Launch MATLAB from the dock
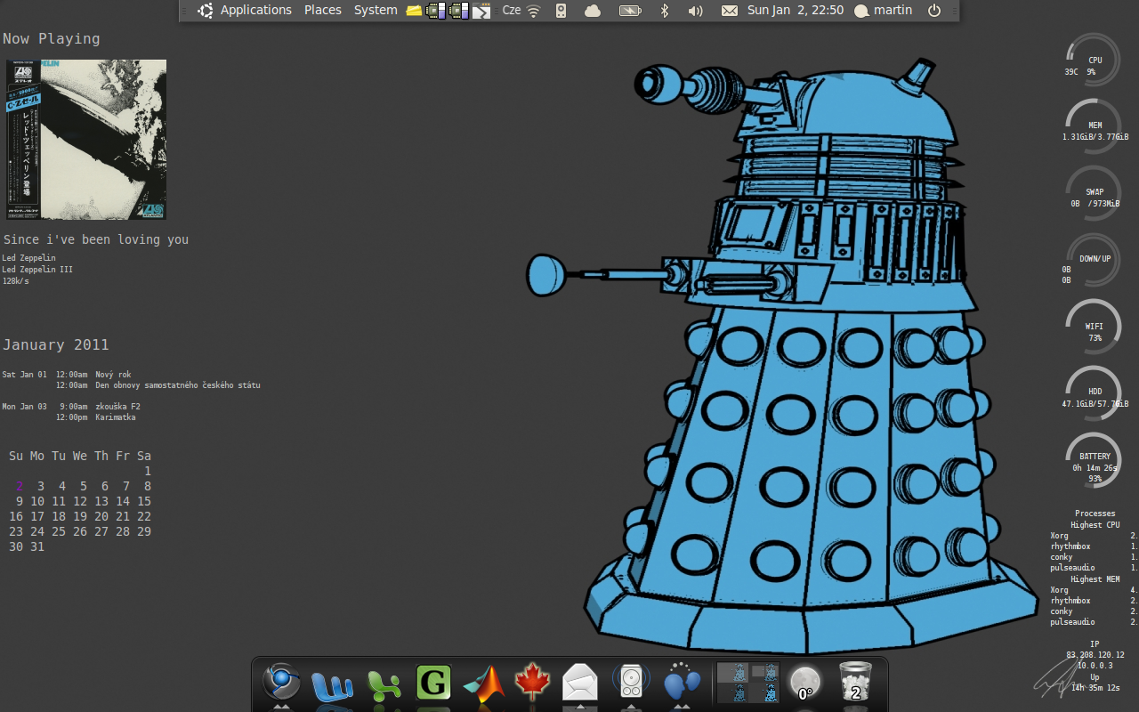The height and width of the screenshot is (712, 1139). click(x=484, y=684)
